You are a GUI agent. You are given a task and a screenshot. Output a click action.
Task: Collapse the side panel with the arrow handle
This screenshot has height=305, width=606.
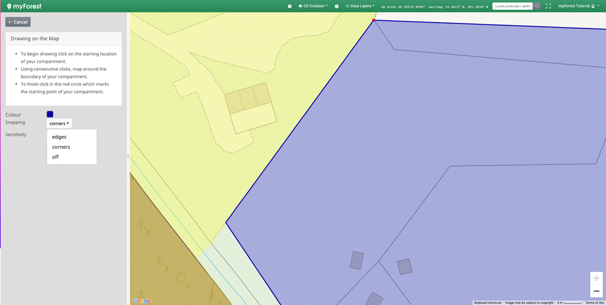(x=128, y=156)
